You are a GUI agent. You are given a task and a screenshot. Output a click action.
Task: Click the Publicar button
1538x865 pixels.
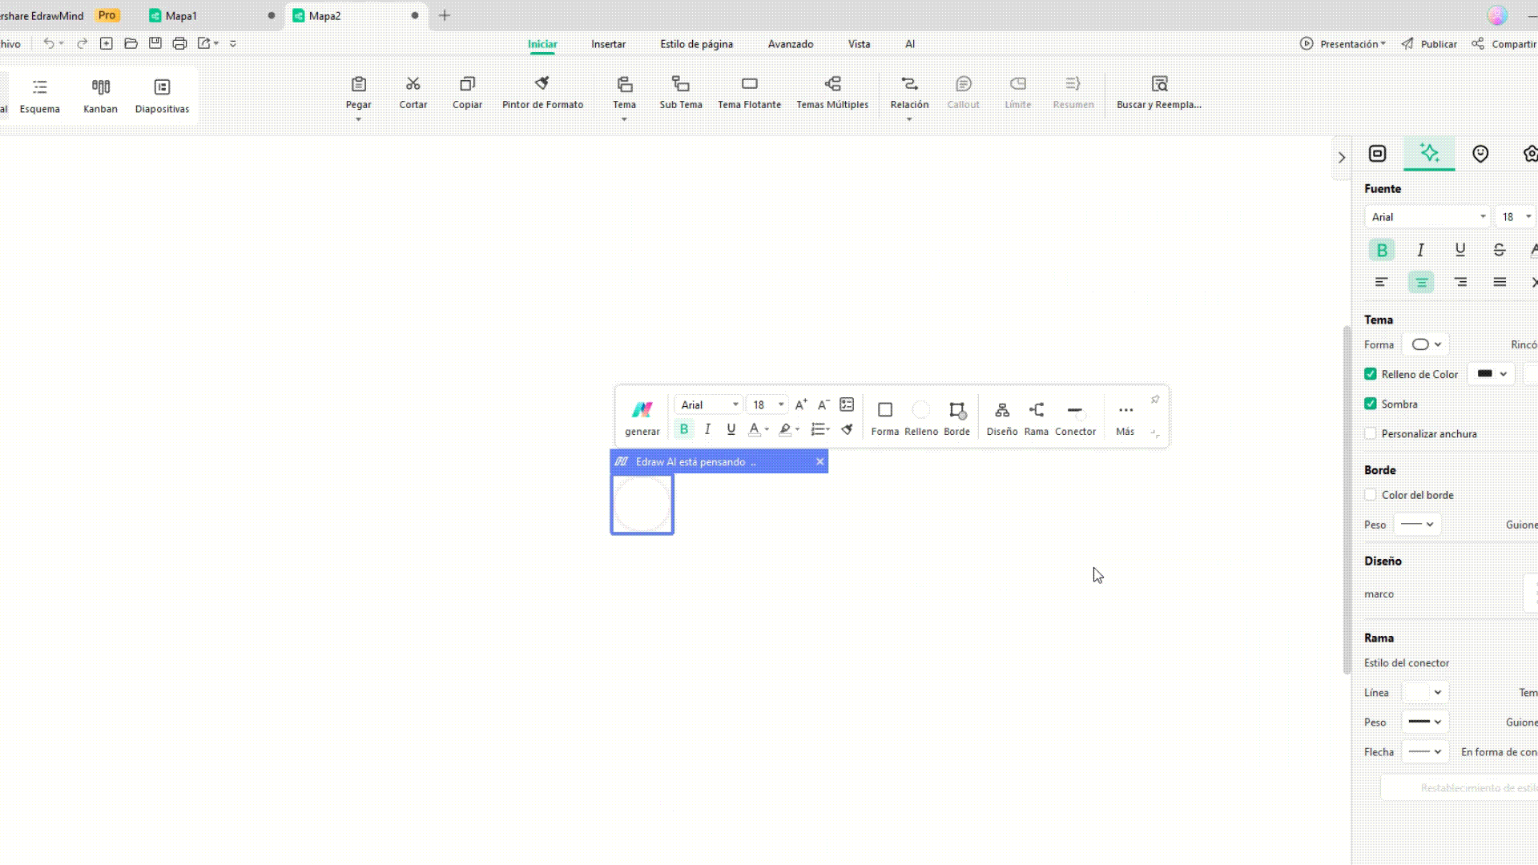pos(1429,44)
